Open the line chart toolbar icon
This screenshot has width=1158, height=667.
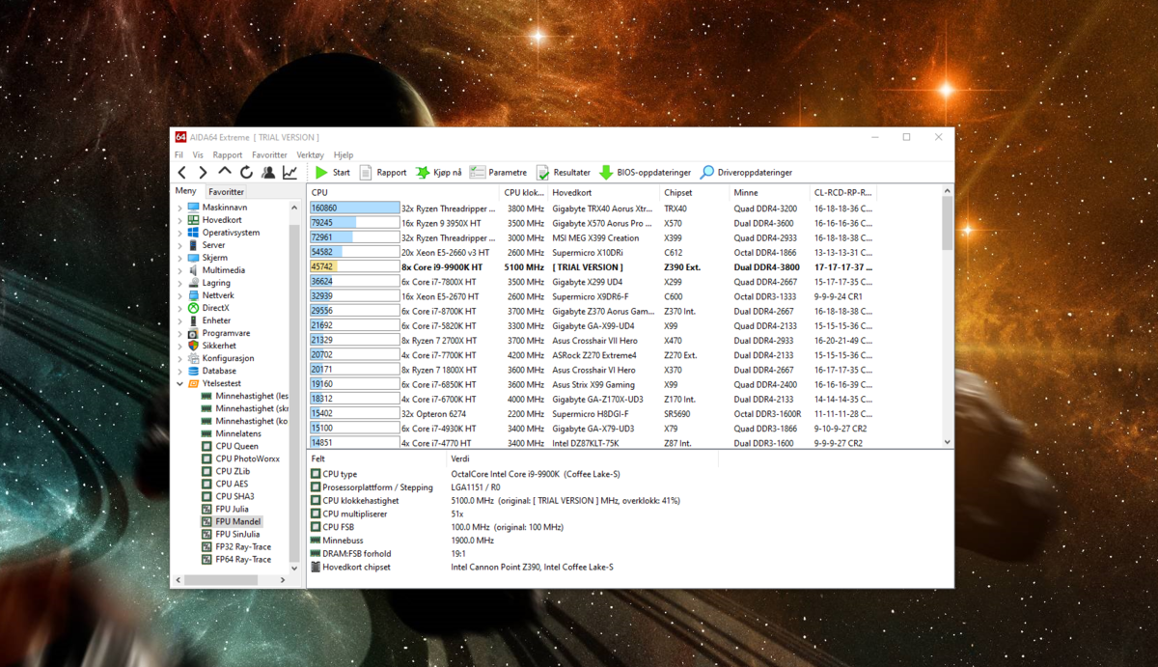[289, 173]
